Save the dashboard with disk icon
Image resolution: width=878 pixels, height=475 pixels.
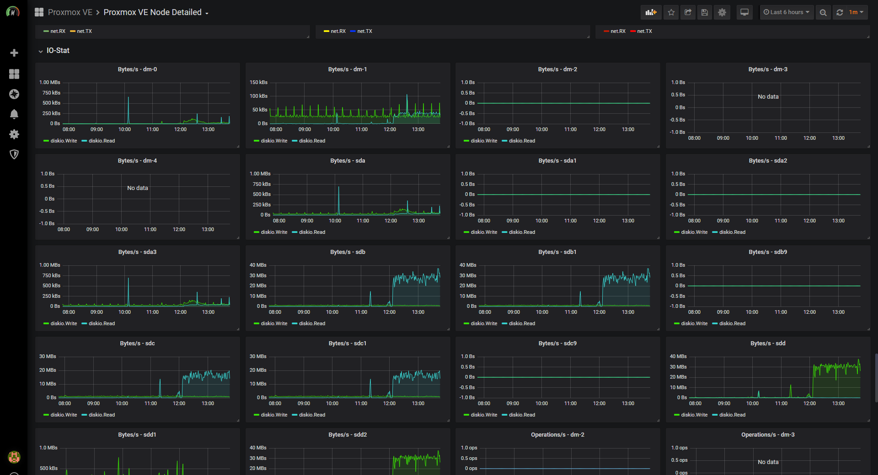click(705, 12)
